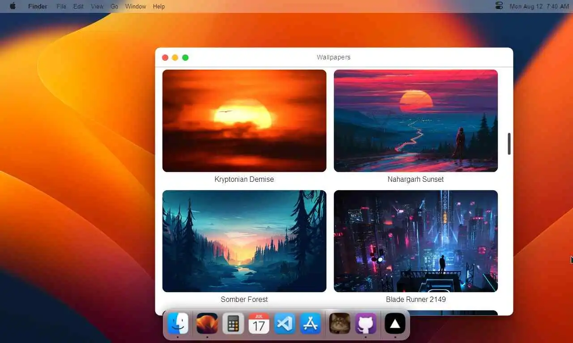Image resolution: width=573 pixels, height=343 pixels.
Task: Click the Wallpapers window scrollbar thumb
Action: click(509, 144)
